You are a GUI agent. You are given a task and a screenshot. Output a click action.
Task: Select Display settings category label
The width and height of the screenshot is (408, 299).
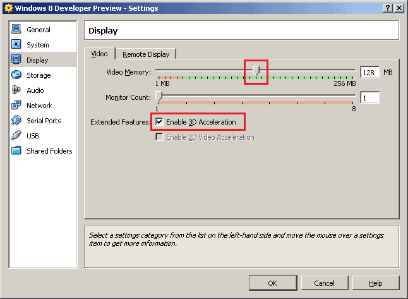(37, 60)
